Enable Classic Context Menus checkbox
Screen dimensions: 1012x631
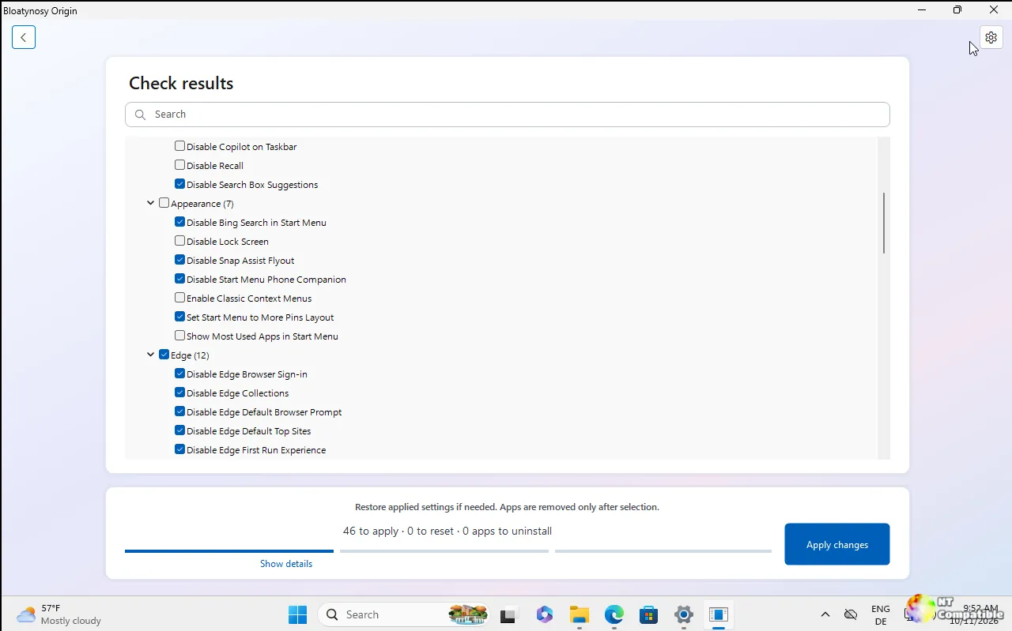[x=179, y=298]
